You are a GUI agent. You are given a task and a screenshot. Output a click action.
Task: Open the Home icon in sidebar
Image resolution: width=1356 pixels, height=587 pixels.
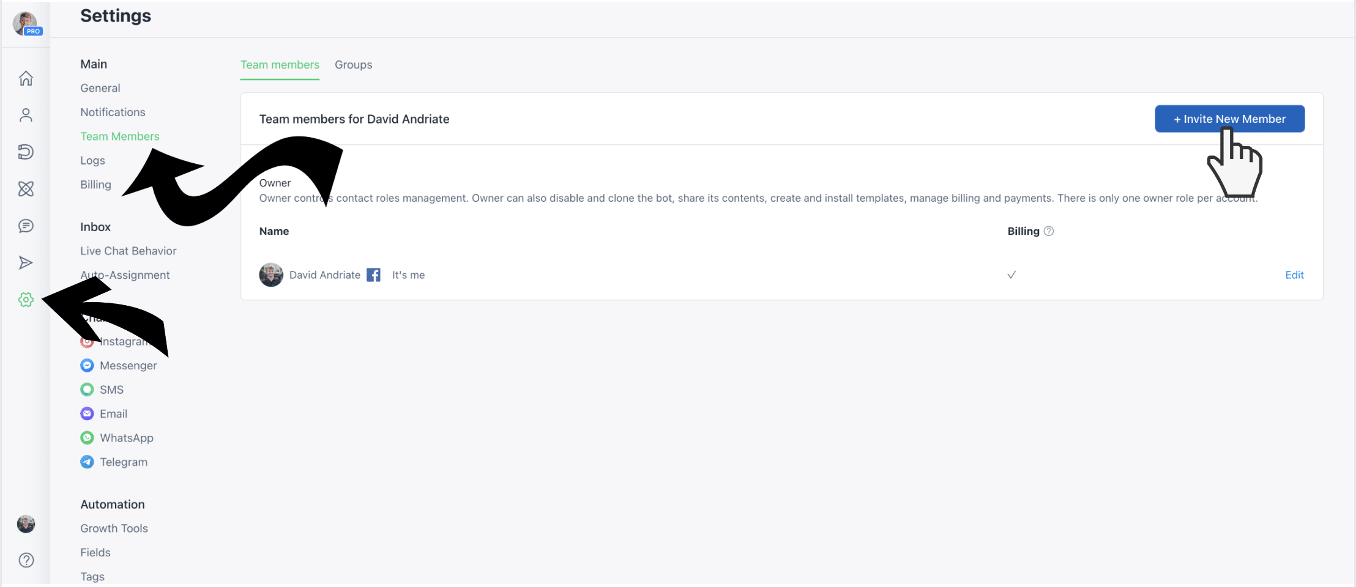[26, 78]
